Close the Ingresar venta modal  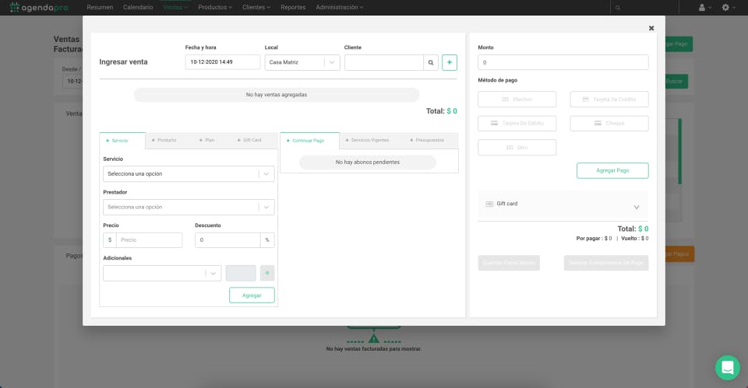(x=651, y=28)
